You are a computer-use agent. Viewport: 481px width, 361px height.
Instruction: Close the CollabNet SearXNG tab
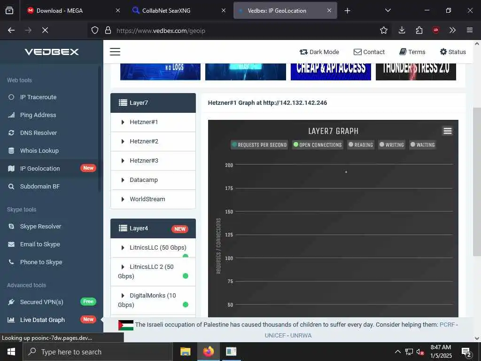pos(224,10)
